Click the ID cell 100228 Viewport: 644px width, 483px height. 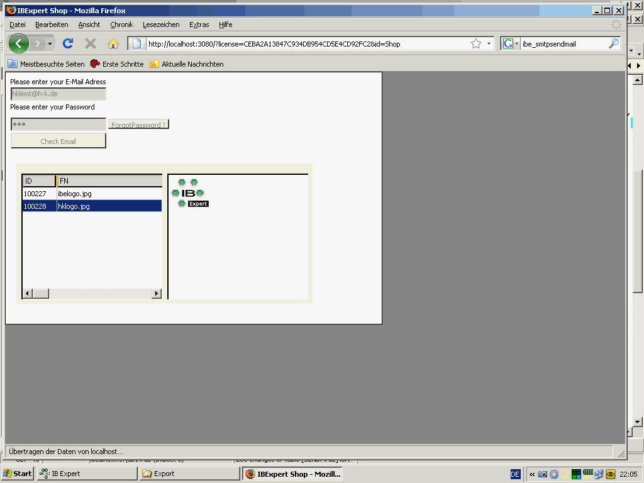pyautogui.click(x=40, y=206)
